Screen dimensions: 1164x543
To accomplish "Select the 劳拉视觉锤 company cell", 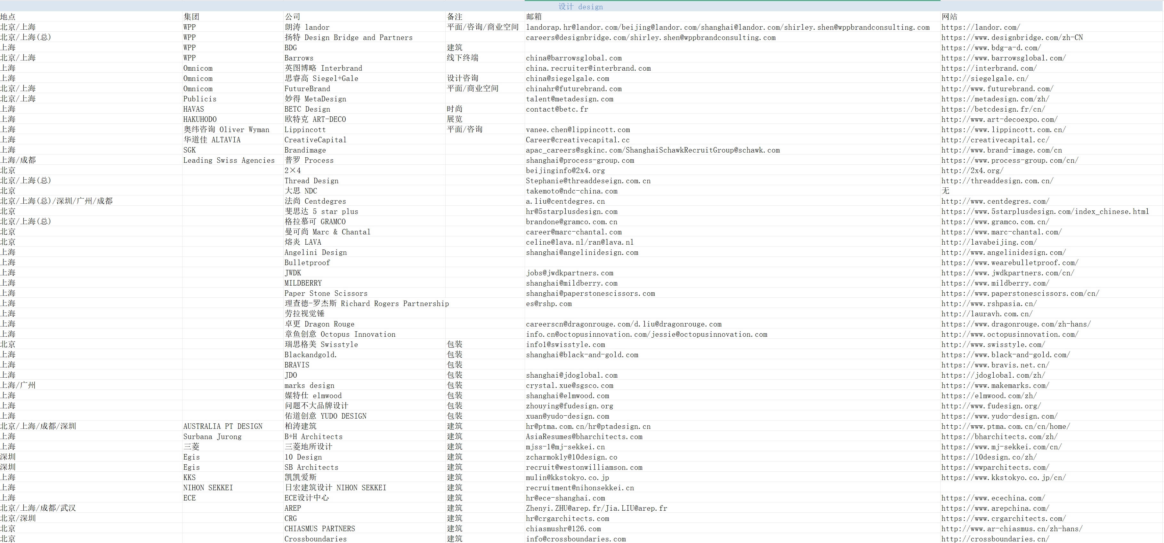I will 304,314.
